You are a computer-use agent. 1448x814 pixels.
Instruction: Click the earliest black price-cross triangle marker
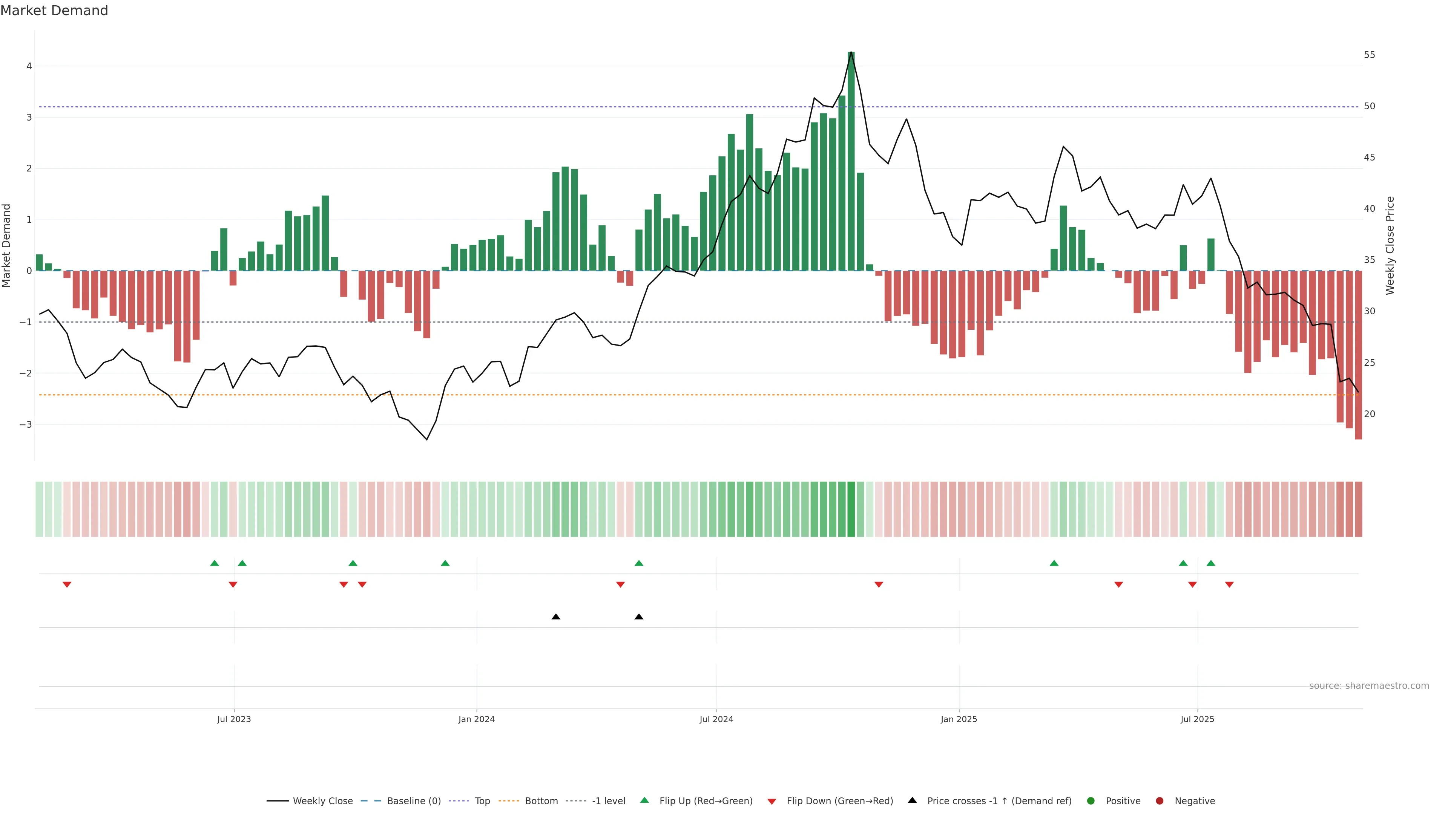556,617
